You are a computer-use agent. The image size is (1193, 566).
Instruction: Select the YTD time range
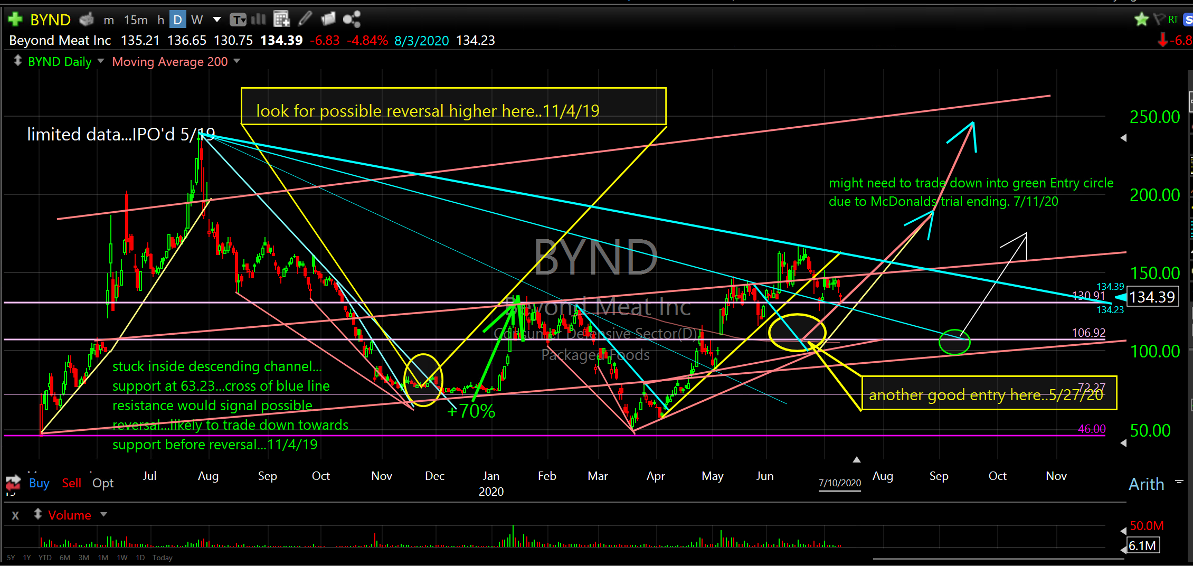coord(45,558)
